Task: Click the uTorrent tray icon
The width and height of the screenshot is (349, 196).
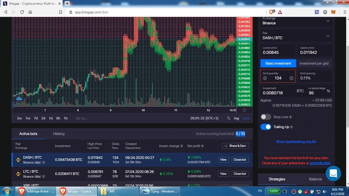Action: coord(300,191)
